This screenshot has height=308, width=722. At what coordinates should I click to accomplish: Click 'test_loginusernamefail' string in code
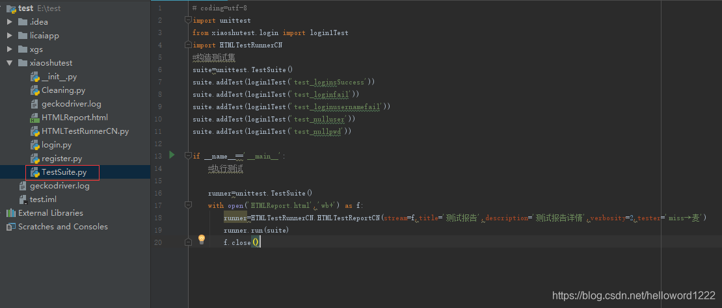[x=337, y=107]
